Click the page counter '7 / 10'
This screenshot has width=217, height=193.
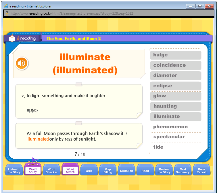click(80, 154)
